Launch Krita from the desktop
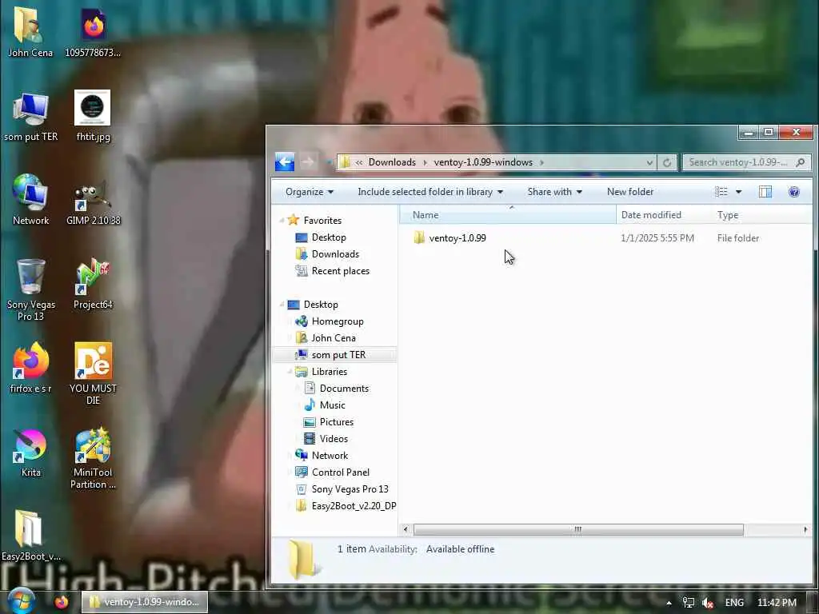This screenshot has height=614, width=819. 30,453
